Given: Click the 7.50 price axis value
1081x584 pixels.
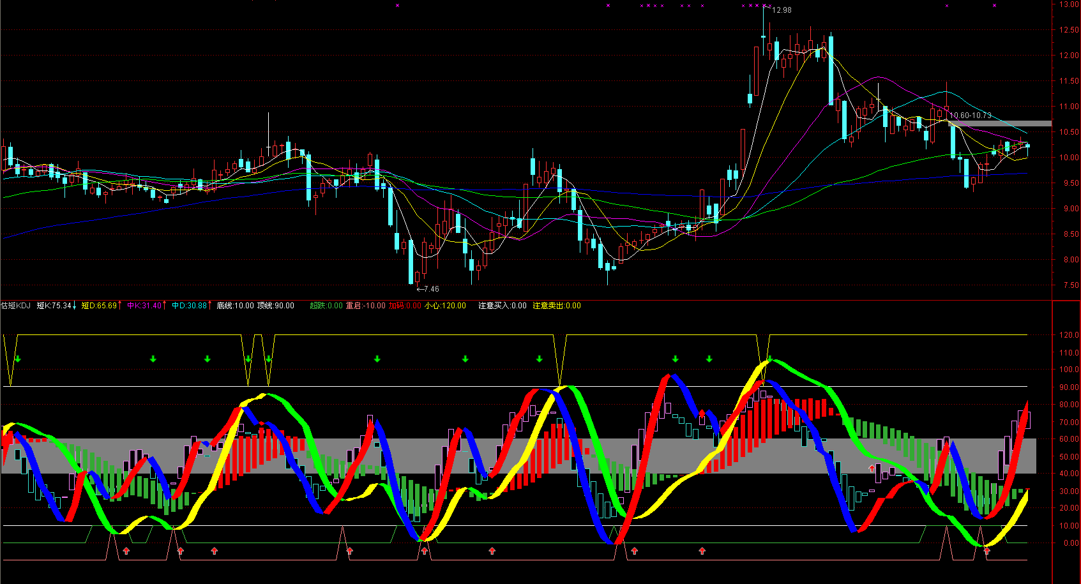Looking at the screenshot, I should (x=1071, y=285).
